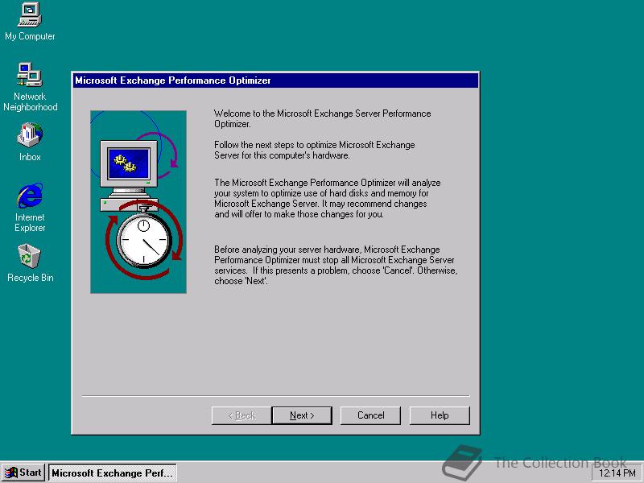Open Help for the Performance Optimizer
This screenshot has width=644, height=483.
440,415
